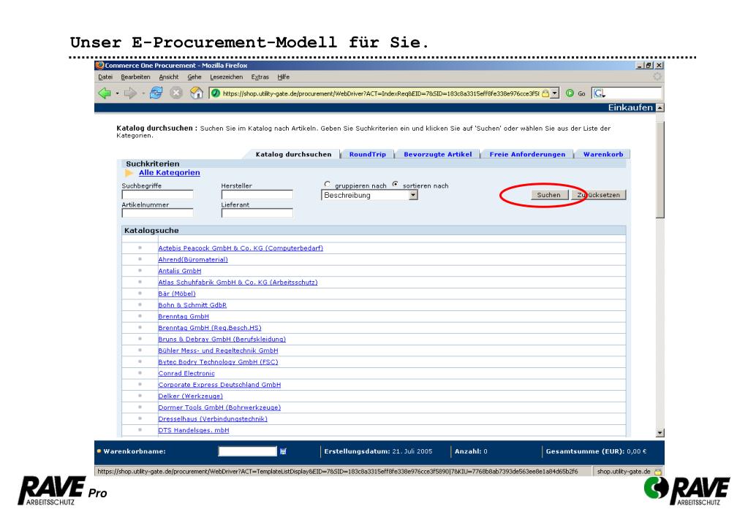Go back with the green Back arrow
The width and height of the screenshot is (748, 517).
[x=105, y=93]
